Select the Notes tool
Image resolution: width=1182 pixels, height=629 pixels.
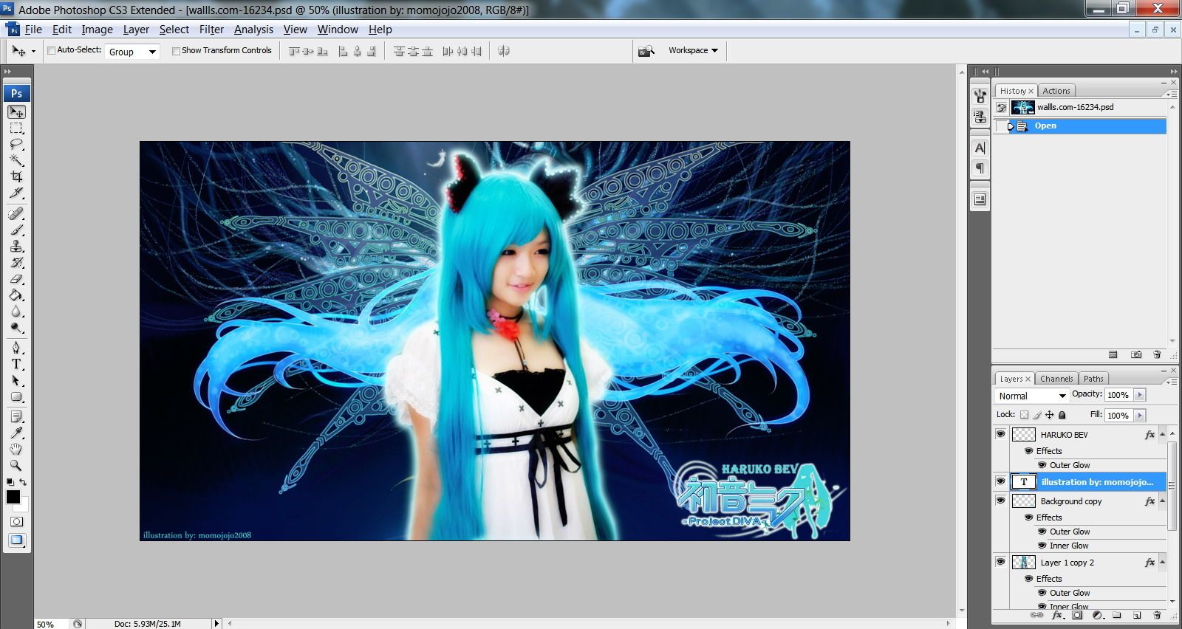[x=16, y=417]
